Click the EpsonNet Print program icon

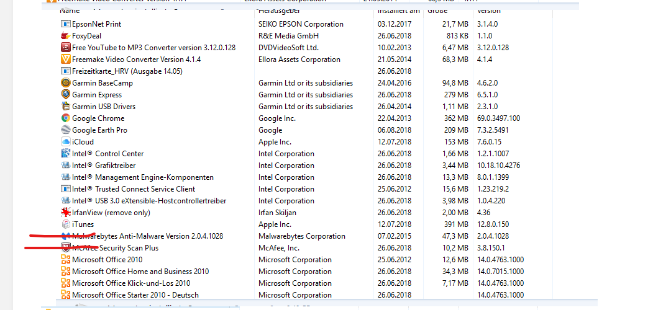[65, 24]
